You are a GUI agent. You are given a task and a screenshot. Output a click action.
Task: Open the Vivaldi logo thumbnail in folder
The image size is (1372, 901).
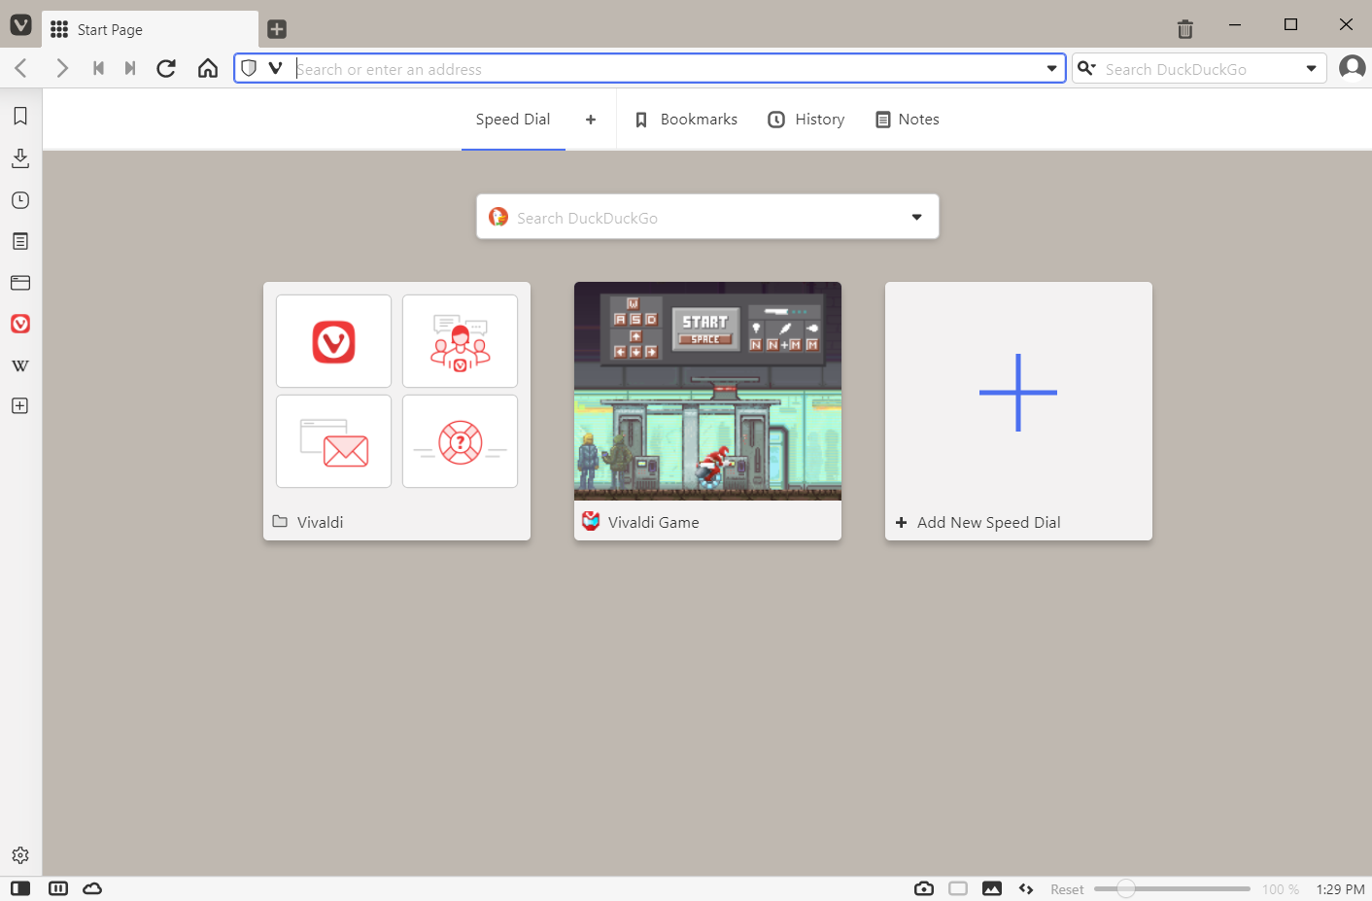pos(333,341)
